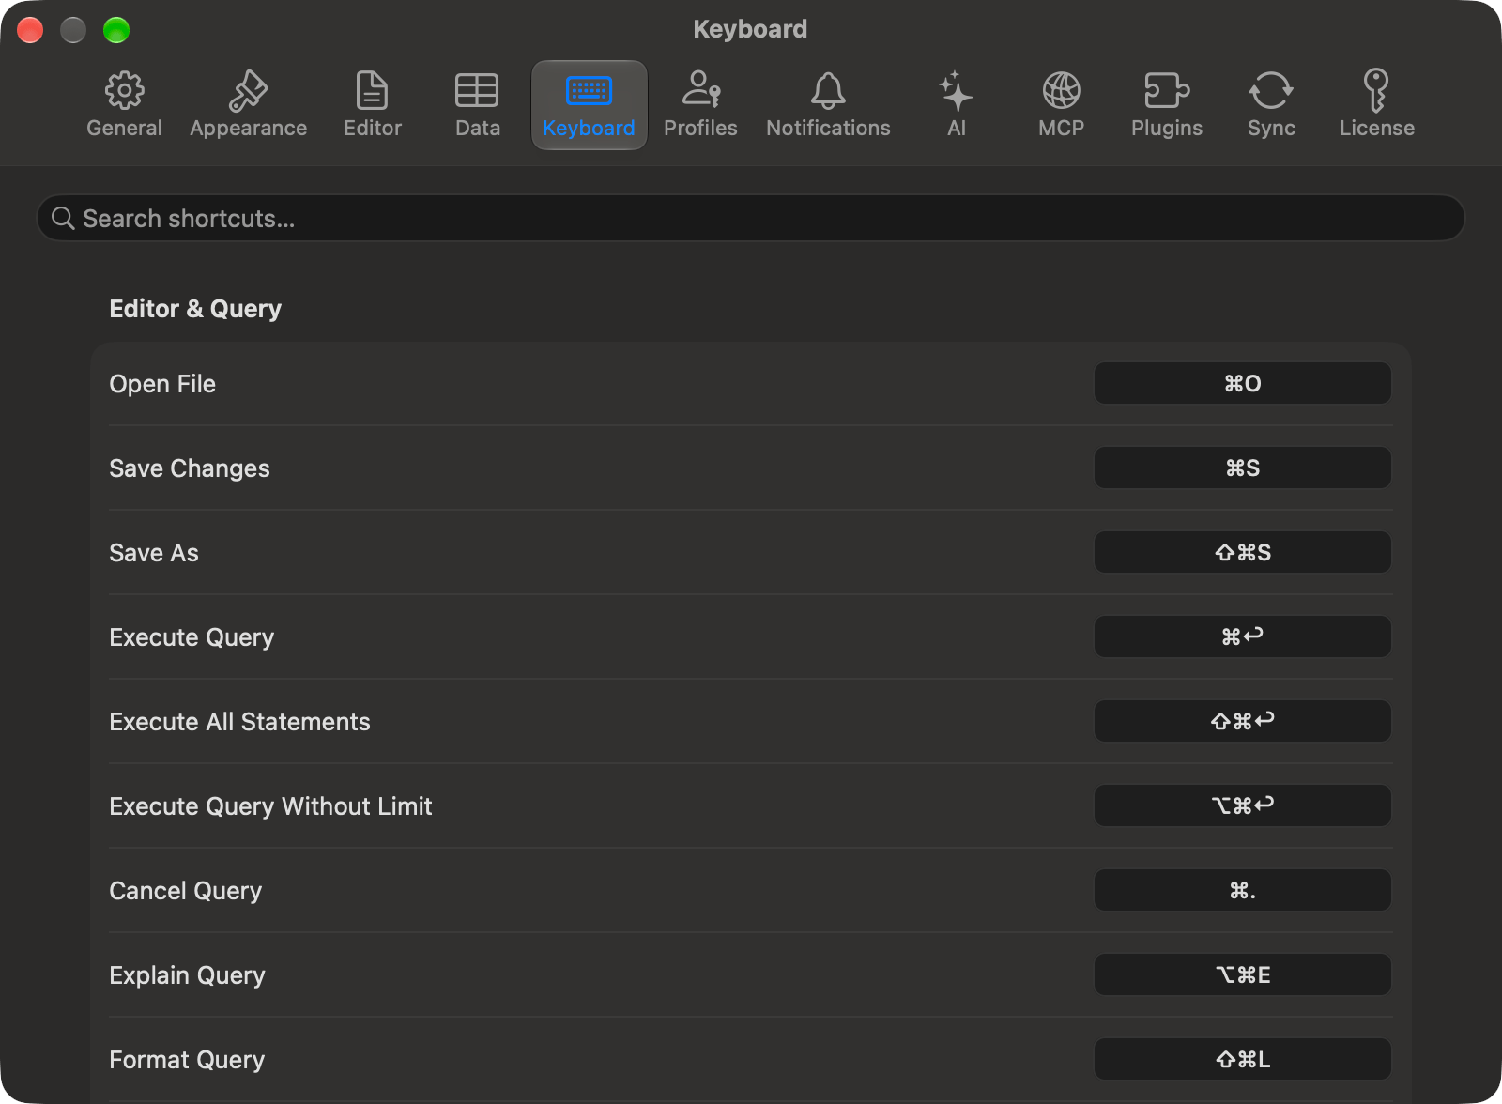The height and width of the screenshot is (1104, 1502).
Task: Open the AI sparkle icon
Action: click(956, 91)
